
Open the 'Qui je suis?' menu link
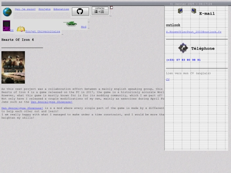click(x=25, y=9)
